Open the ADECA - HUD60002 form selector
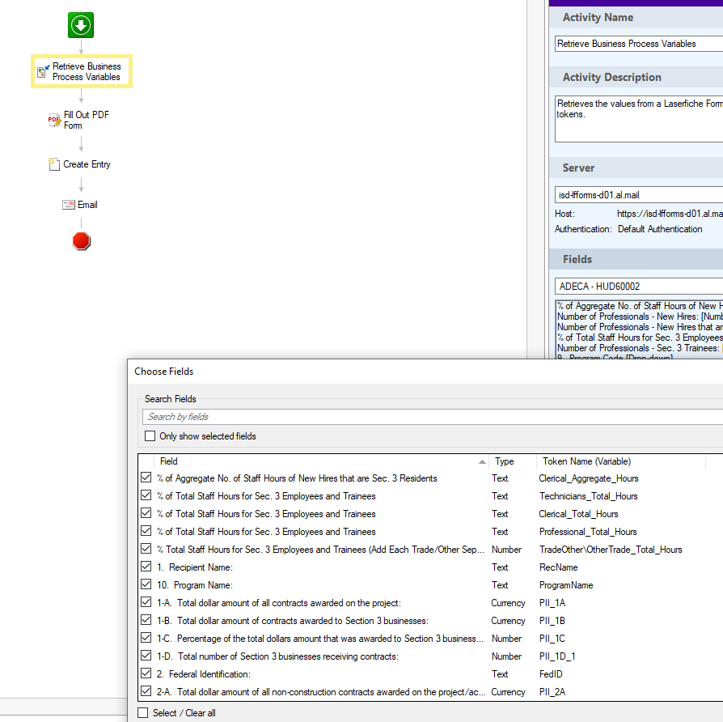The height and width of the screenshot is (722, 723). (x=638, y=287)
